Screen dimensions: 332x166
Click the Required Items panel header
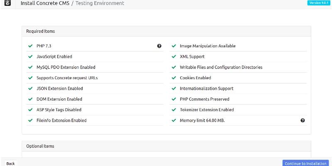[x=166, y=31]
